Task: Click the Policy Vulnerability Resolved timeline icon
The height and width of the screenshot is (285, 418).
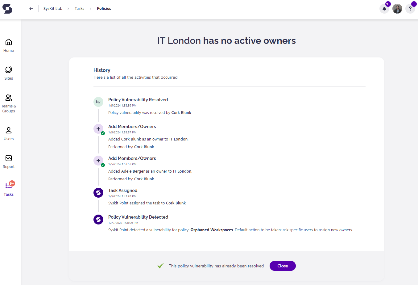Action: pyautogui.click(x=98, y=102)
